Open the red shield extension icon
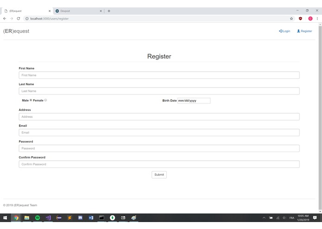The width and height of the screenshot is (322, 229). pyautogui.click(x=300, y=19)
